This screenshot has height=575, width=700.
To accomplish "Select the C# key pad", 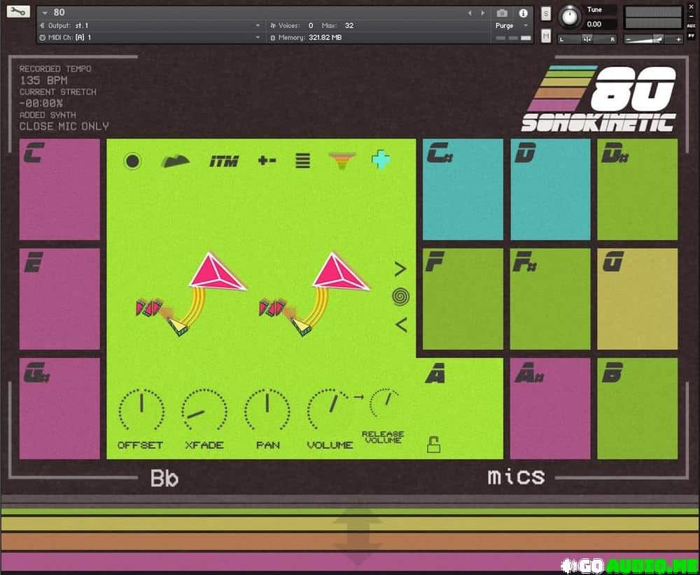I will coord(463,189).
